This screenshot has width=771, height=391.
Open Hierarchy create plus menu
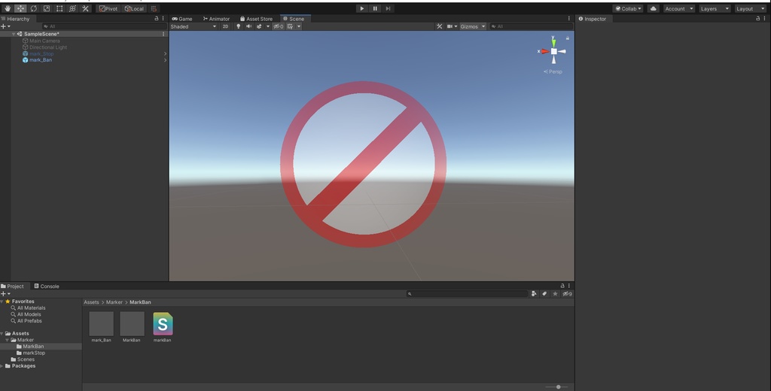(x=5, y=26)
